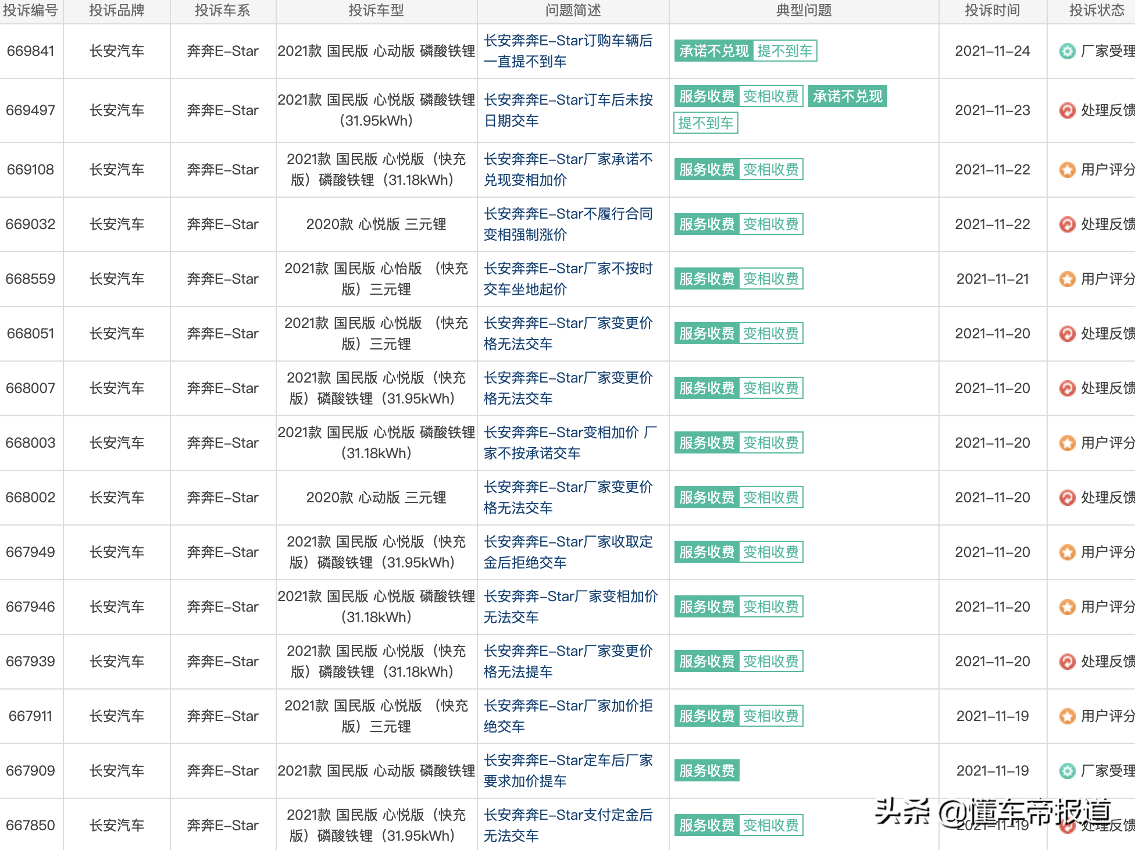
Task: Click '长安汽车' brand in row 669841
Action: pyautogui.click(x=117, y=51)
